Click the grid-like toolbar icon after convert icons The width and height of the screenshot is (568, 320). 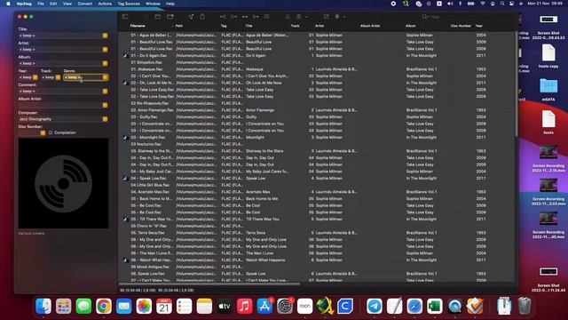click(x=266, y=17)
